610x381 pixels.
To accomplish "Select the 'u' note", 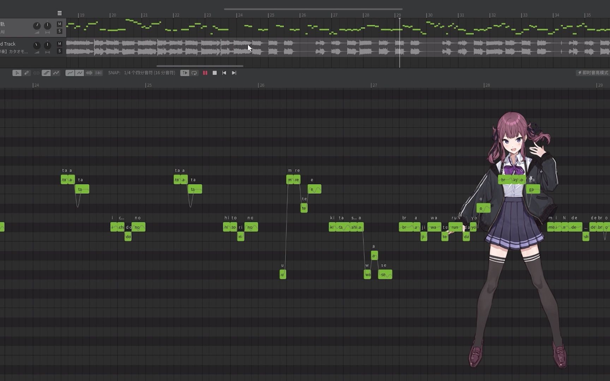I will [283, 274].
